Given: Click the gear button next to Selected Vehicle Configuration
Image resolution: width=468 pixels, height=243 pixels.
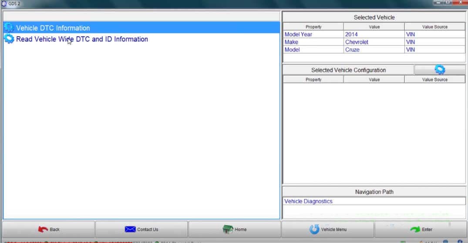Looking at the screenshot, I should 440,70.
